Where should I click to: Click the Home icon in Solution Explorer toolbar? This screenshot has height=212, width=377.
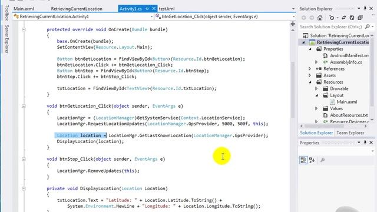(320, 18)
